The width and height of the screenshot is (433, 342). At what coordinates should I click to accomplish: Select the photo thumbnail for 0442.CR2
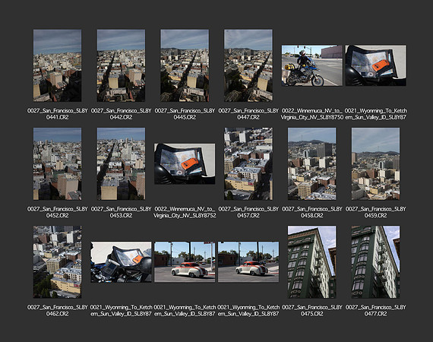[121, 65]
